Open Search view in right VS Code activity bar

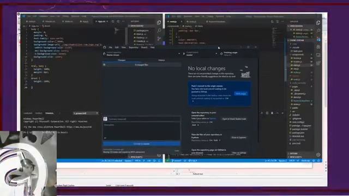click(x=318, y=30)
